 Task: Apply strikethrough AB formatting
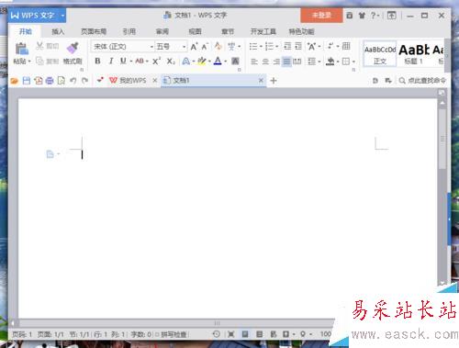[140, 61]
